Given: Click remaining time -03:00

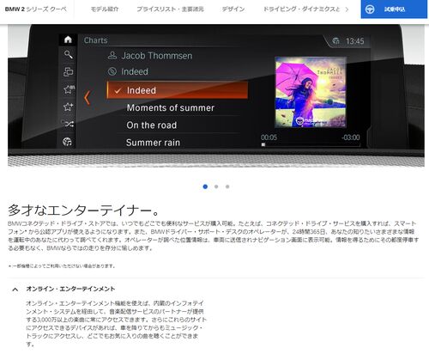Looking at the screenshot, I should (x=351, y=137).
